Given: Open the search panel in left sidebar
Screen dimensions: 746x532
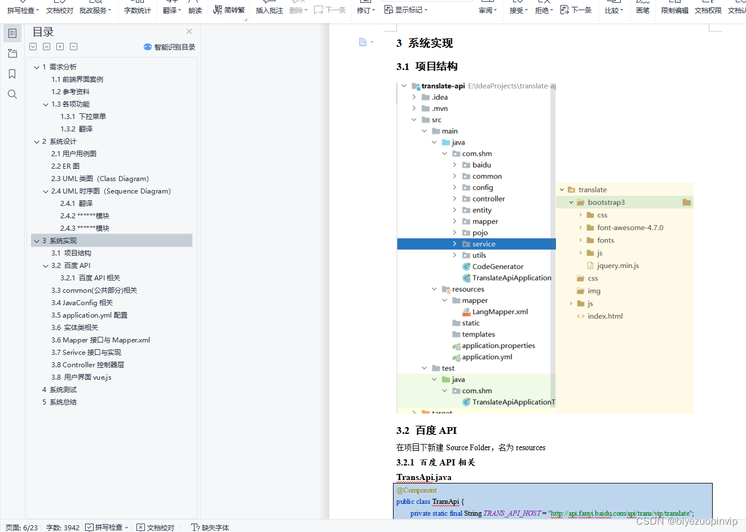Looking at the screenshot, I should click(12, 94).
